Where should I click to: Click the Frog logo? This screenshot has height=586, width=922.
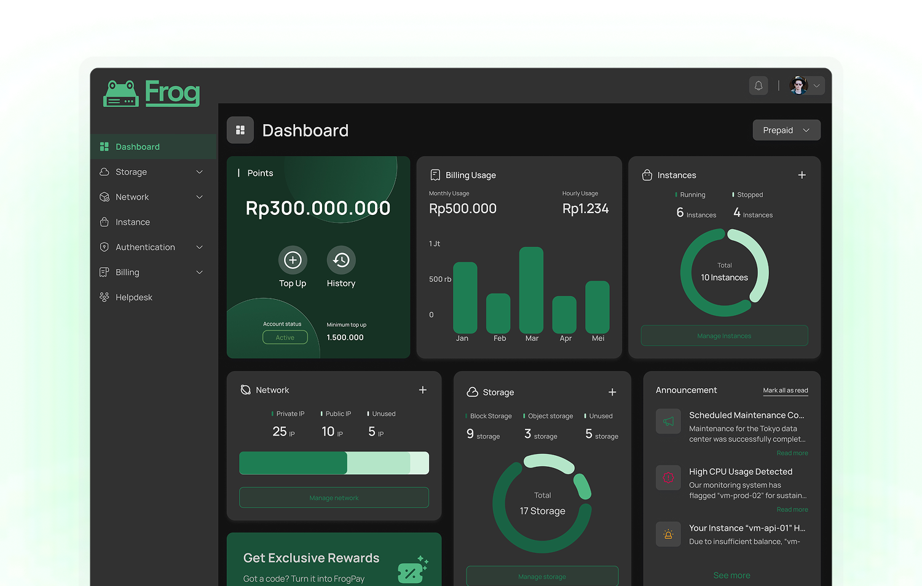(x=152, y=93)
